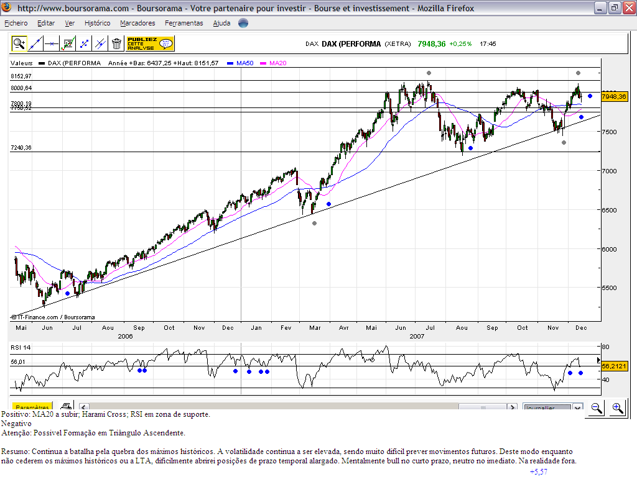Click the IT-Finance.com / Boursorama credit
Image resolution: width=637 pixels, height=477 pixels.
53,317
